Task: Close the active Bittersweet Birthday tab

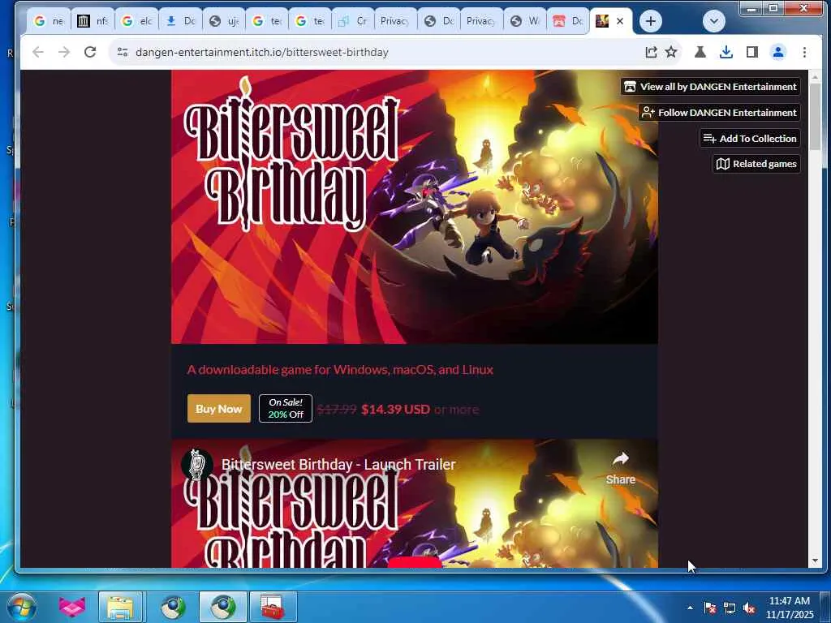Action: [619, 21]
